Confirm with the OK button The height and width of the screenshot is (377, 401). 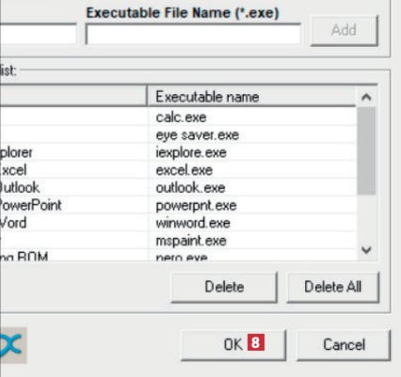(233, 344)
